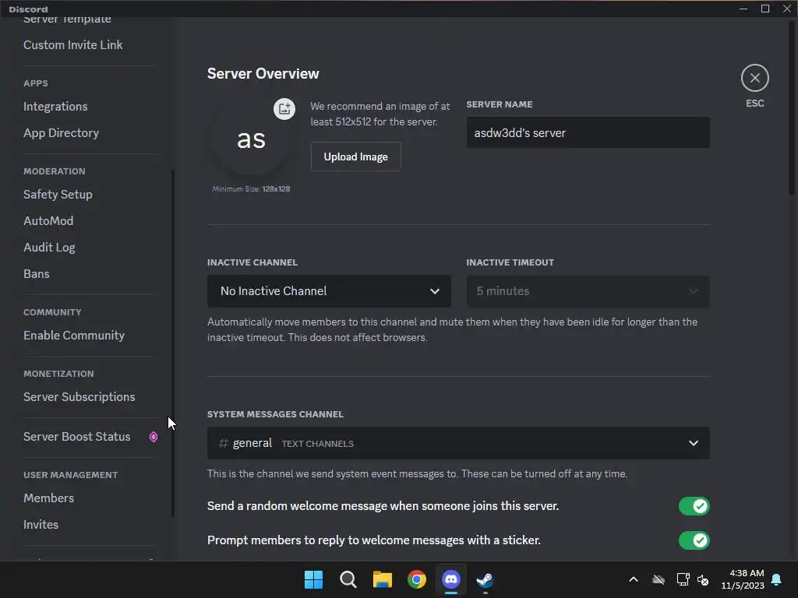Show hidden tray icons chevron
798x598 pixels.
634,579
